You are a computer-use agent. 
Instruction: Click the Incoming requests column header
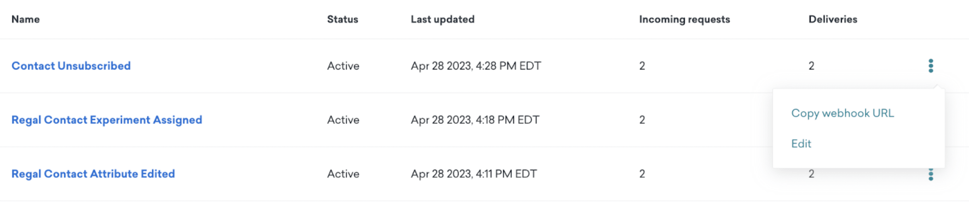click(684, 19)
